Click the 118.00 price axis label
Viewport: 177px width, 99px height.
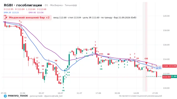point(166,31)
